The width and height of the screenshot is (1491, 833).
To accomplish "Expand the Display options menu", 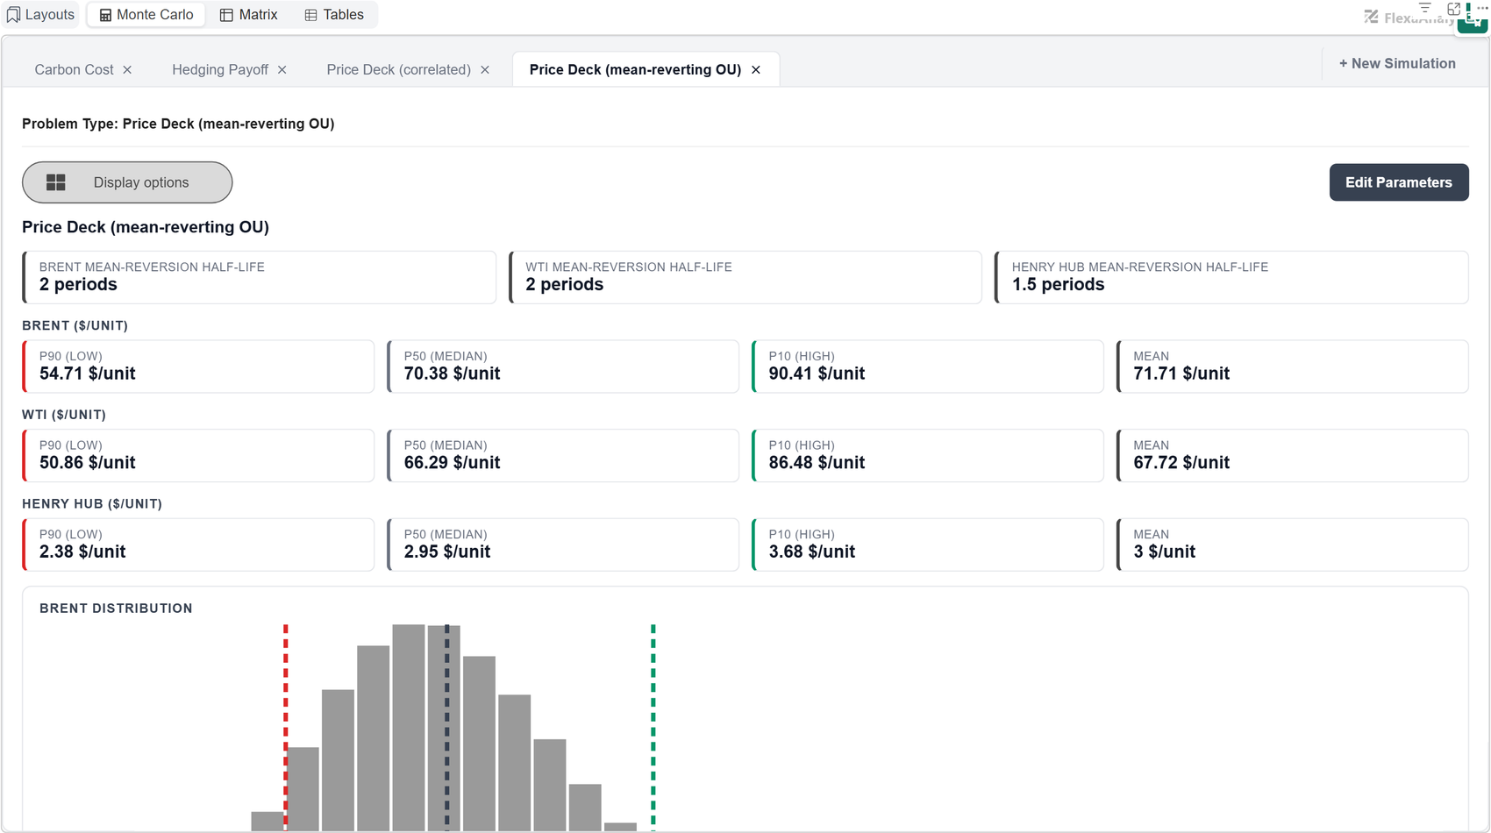I will tap(127, 182).
